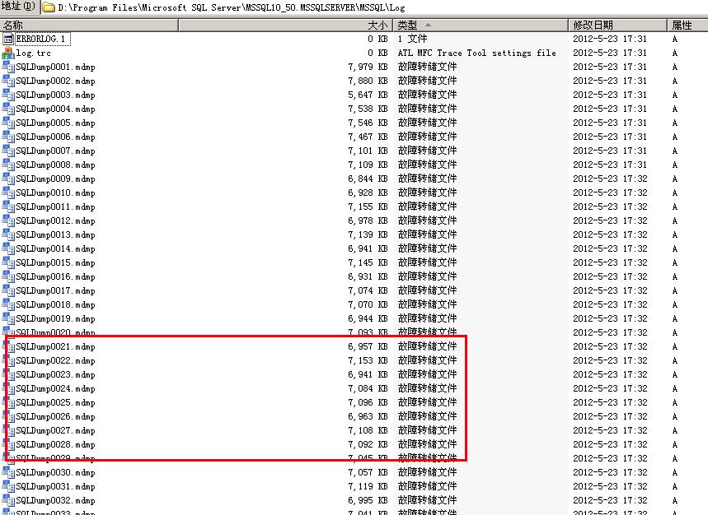The height and width of the screenshot is (515, 708).
Task: Click the log.trc file icon
Action: pos(8,53)
